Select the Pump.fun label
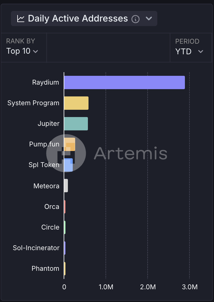Viewport: 214px width, 302px height. [44, 144]
